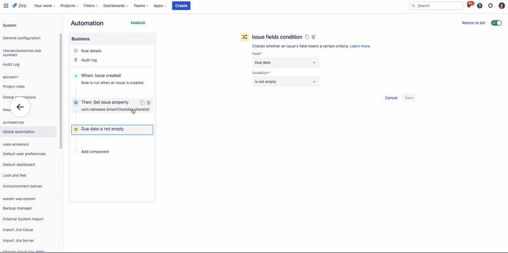The width and height of the screenshot is (508, 253).
Task: Open the app switcher grid icon
Action: pos(6,6)
